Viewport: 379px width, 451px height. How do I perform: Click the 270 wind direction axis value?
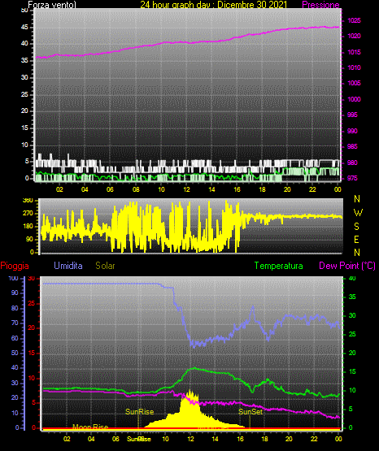point(28,214)
